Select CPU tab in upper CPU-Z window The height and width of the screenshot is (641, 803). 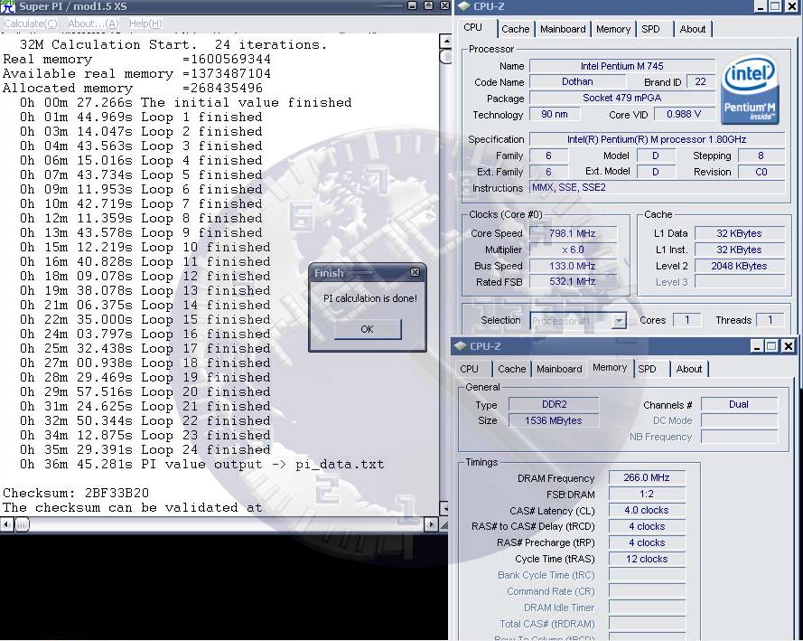pos(472,28)
